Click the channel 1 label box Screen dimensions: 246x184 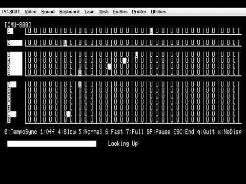[x=10, y=31]
